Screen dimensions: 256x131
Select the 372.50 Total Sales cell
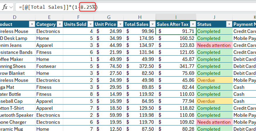pyautogui.click(x=140, y=66)
